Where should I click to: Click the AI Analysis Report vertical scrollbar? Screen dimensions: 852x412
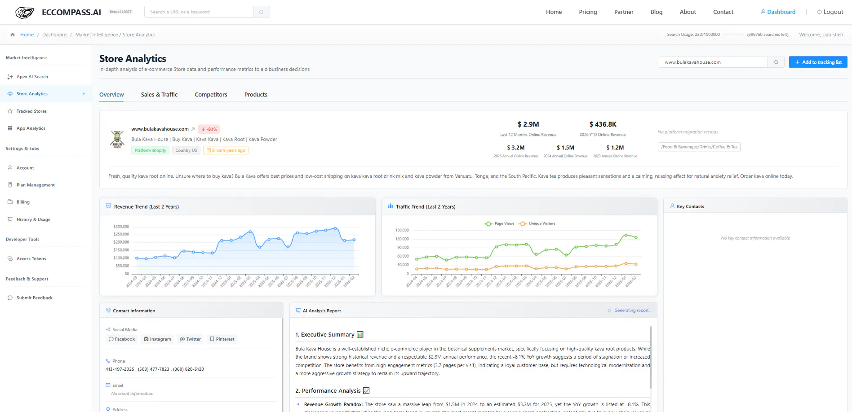651,357
